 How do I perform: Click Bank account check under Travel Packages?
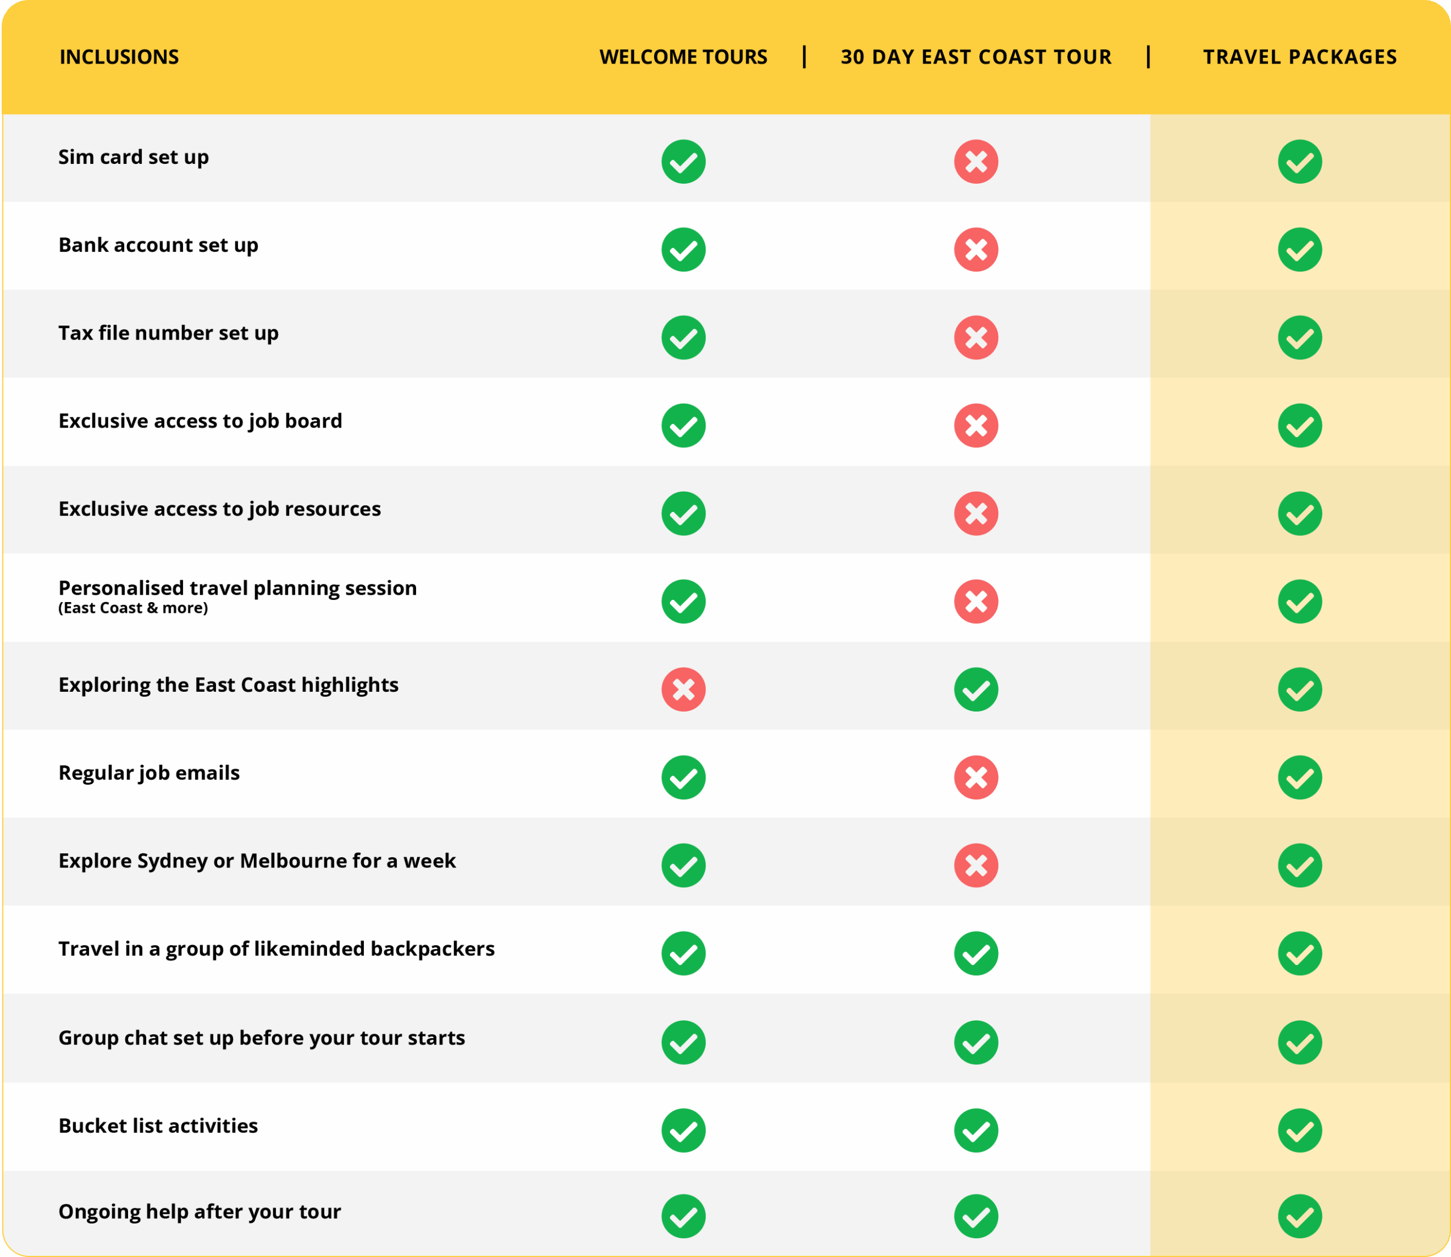tap(1300, 249)
